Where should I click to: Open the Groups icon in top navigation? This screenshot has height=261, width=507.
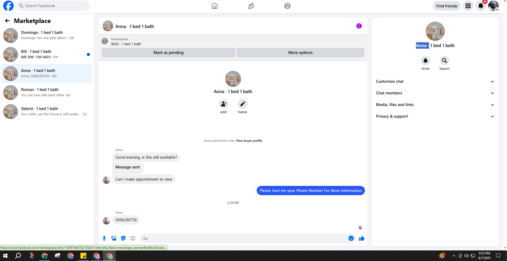pos(287,6)
